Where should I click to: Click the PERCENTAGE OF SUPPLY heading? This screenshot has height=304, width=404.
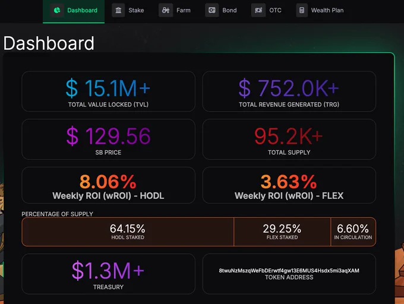coord(57,214)
